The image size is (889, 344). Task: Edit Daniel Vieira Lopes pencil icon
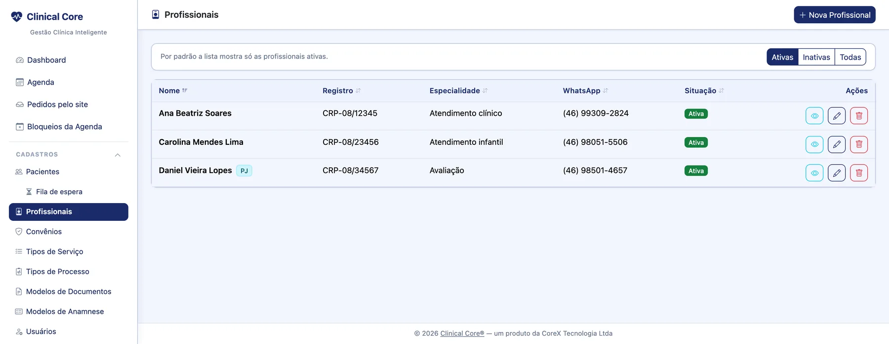pos(837,173)
